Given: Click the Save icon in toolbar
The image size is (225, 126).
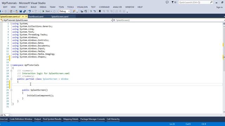Looking at the screenshot, I should pos(21,11).
